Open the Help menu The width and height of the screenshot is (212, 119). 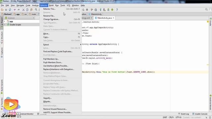83,5
